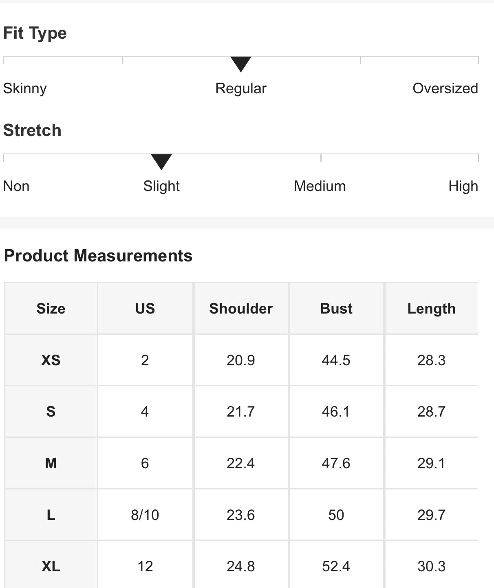The height and width of the screenshot is (588, 494).
Task: Click the Size column header
Action: click(x=51, y=308)
